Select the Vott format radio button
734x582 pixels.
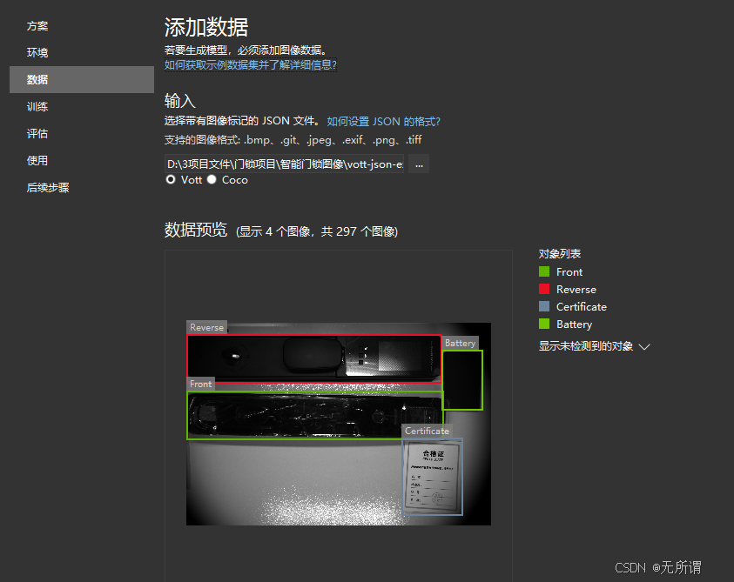coord(171,180)
